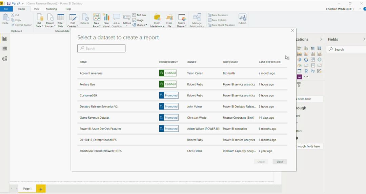
Task: Click the Fields pane Search box
Action: 346,49
